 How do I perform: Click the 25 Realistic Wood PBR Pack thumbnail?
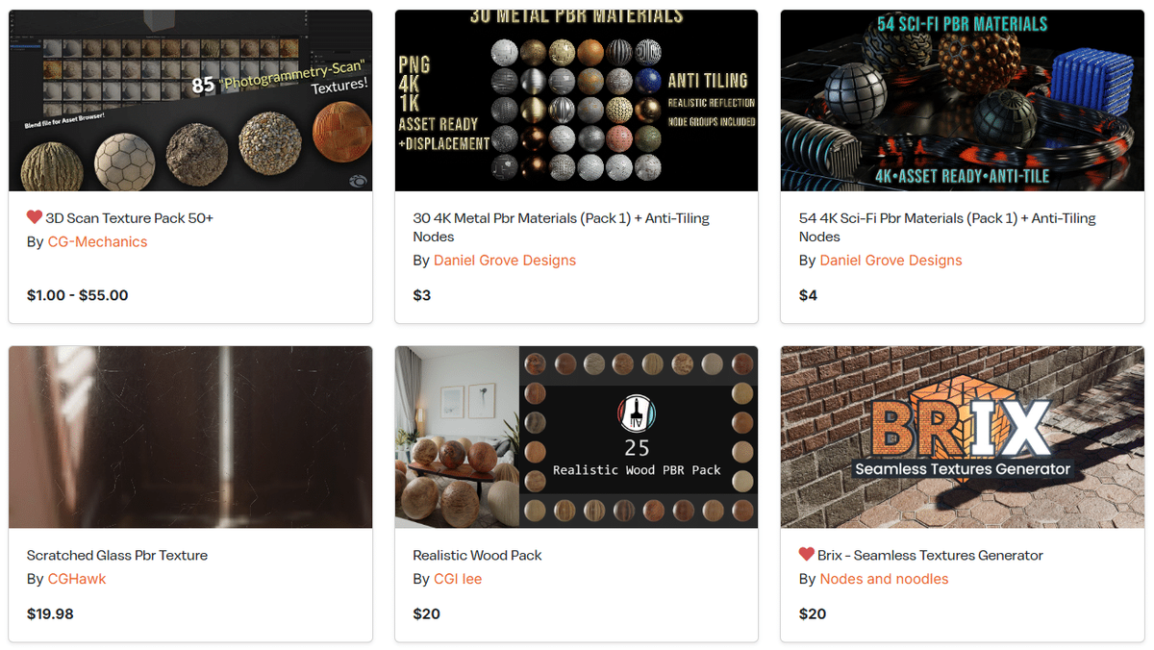[x=576, y=437]
